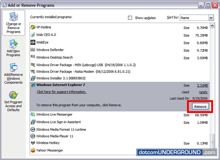220x160 pixels.
Task: Click the '0.13MB' Wireless Hotkey size
Action: 202,143
